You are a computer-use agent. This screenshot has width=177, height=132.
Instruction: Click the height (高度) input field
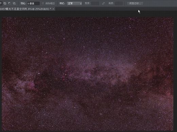point(119,3)
